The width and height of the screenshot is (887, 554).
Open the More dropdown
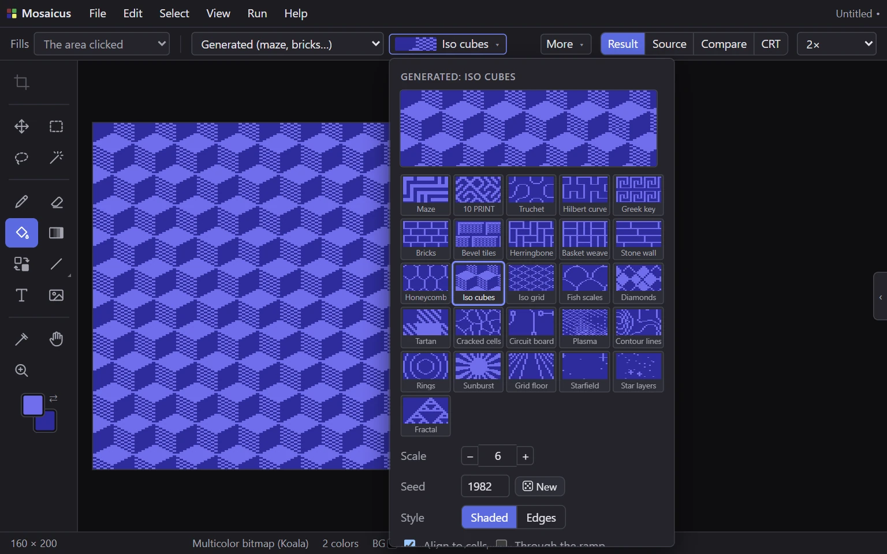pos(565,44)
